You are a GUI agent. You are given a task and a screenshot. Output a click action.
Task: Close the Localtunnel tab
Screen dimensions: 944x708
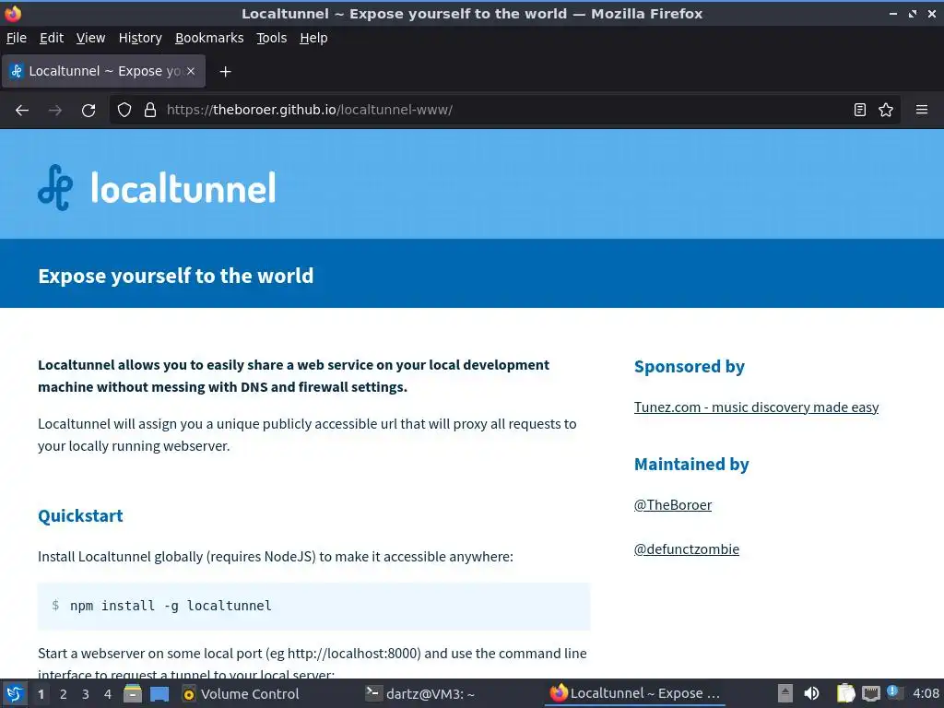point(190,71)
